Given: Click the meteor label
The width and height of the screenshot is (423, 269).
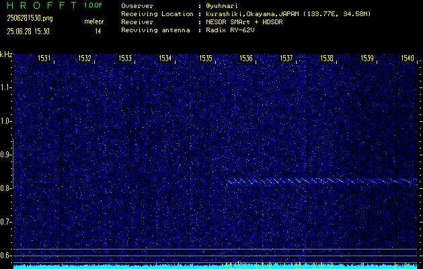Looking at the screenshot, I should pyautogui.click(x=94, y=22).
